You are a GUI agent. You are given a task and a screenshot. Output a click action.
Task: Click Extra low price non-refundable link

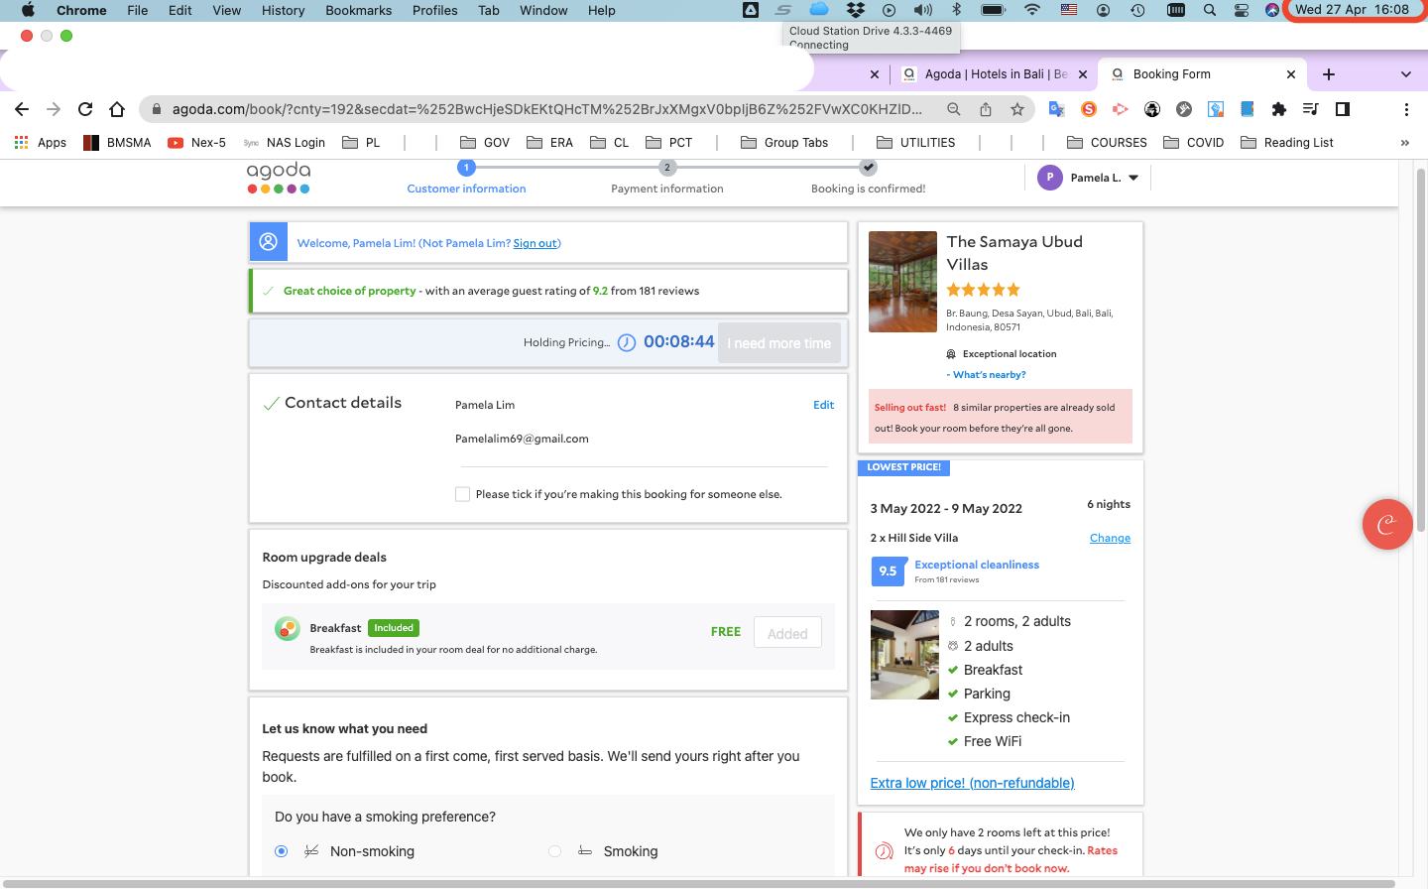[972, 783]
